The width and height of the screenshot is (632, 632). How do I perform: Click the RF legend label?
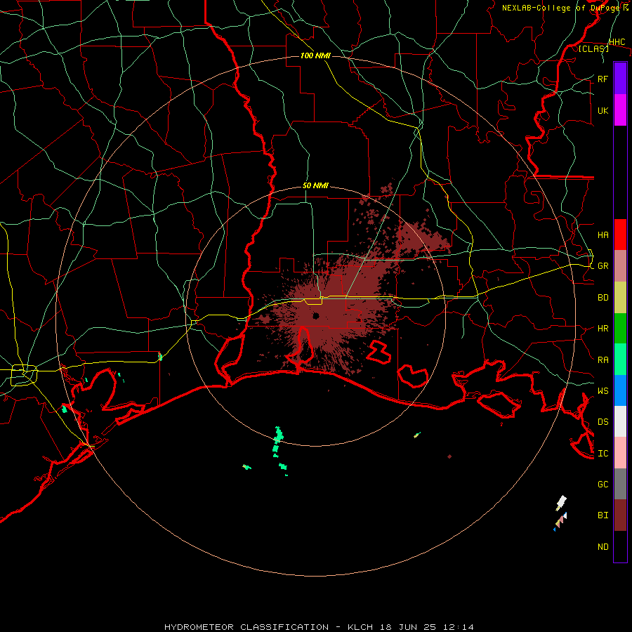coord(603,79)
